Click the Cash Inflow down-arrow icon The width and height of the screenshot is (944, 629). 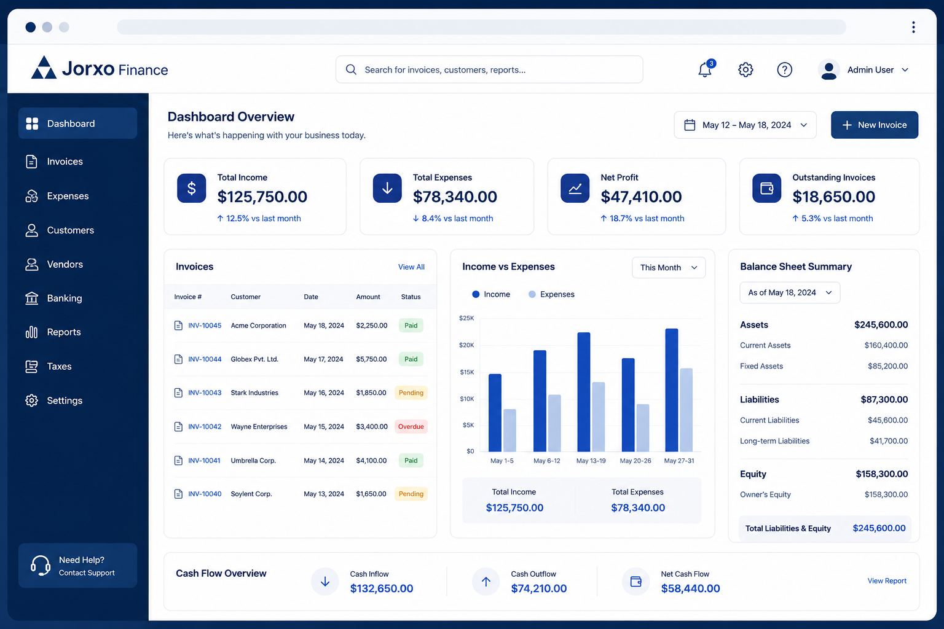[x=325, y=581]
